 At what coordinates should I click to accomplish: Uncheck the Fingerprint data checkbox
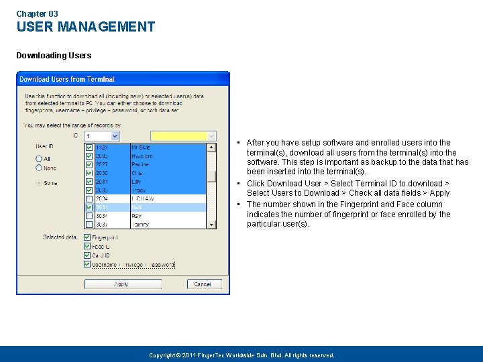click(87, 237)
